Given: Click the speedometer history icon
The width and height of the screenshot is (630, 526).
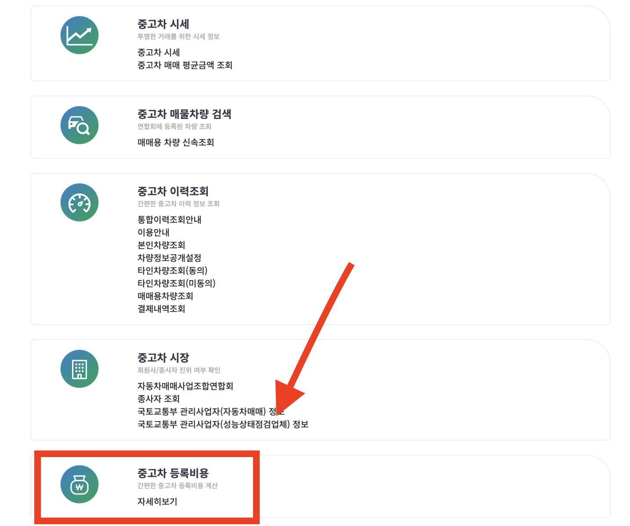Looking at the screenshot, I should coord(80,202).
